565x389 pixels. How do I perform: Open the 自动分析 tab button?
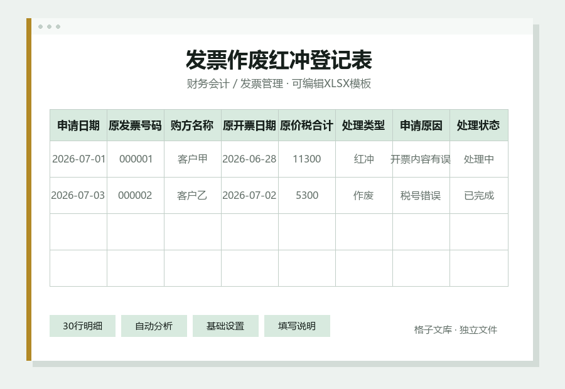click(154, 326)
